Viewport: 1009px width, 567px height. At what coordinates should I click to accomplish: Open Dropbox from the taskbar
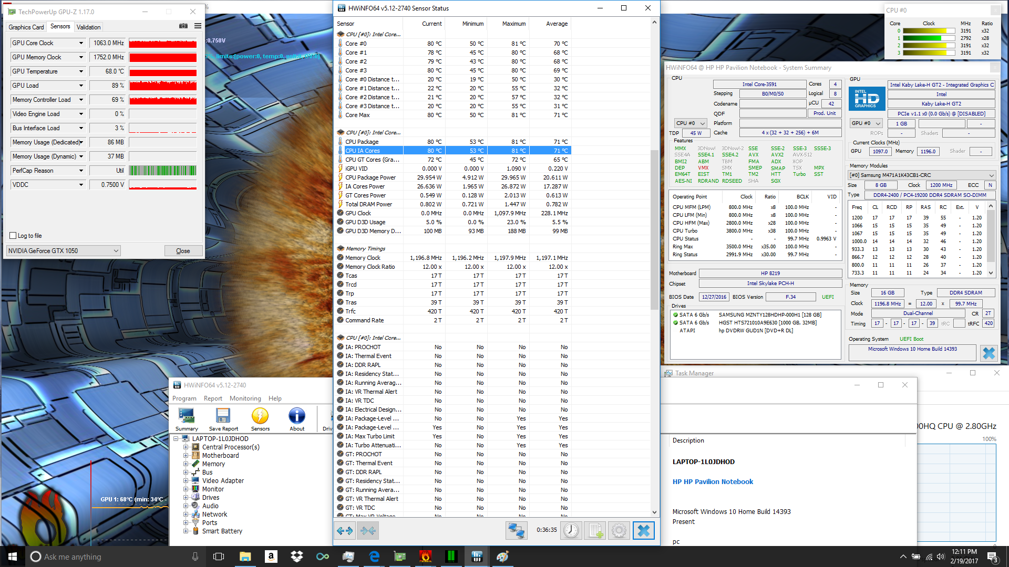tap(296, 556)
